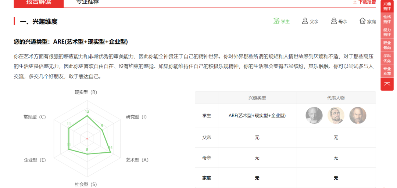Click the middle bearded figure portrait
This screenshot has height=188, width=397.
point(336,115)
